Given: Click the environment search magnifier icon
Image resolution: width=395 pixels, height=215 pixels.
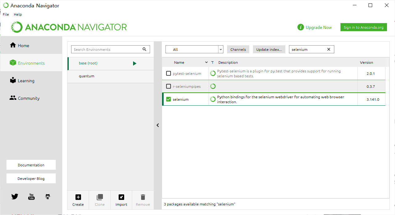Looking at the screenshot, I should click(x=145, y=49).
